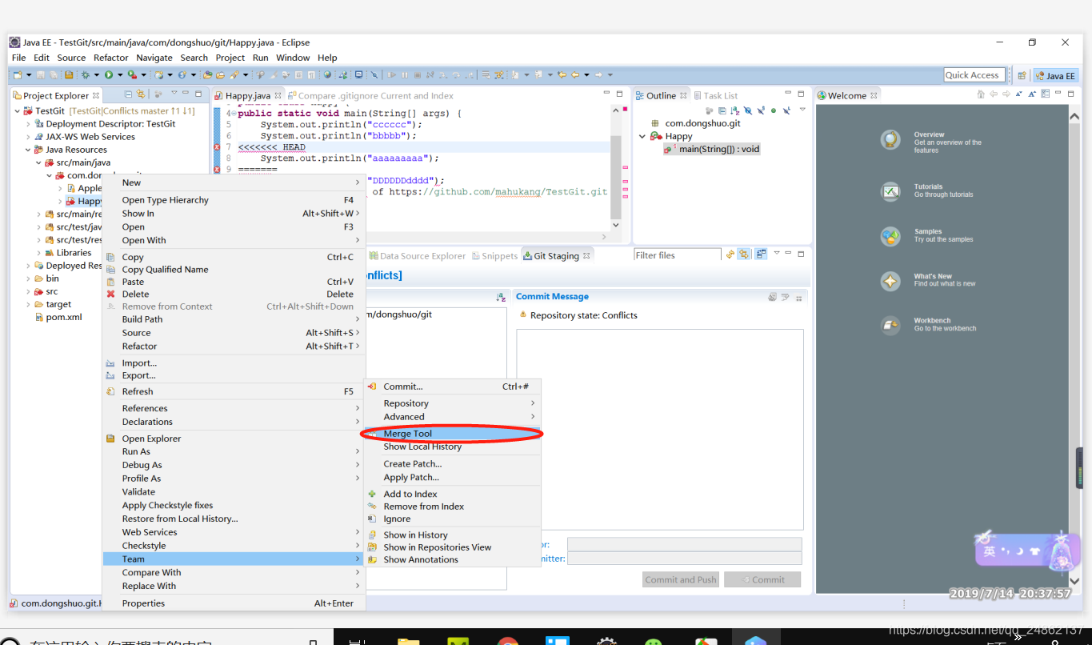Collapse the TestGit project node
Image resolution: width=1092 pixels, height=645 pixels.
click(18, 110)
